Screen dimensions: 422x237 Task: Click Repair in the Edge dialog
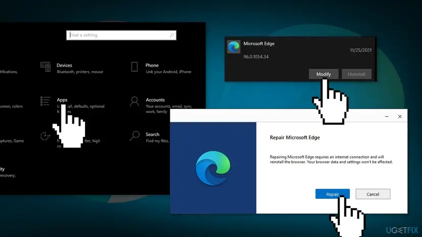(332, 194)
